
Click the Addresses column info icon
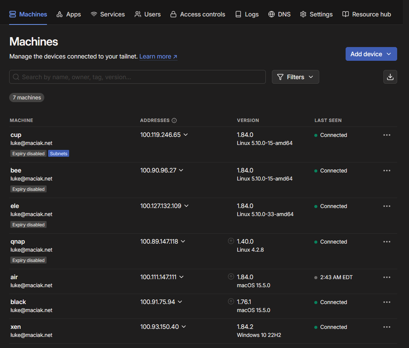(x=174, y=120)
